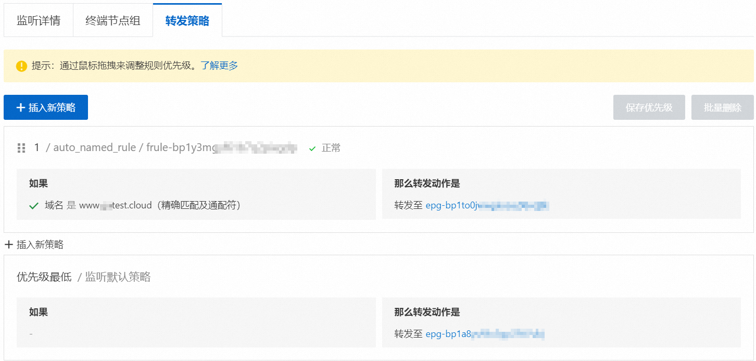Click the 正常 status text
The image size is (756, 361).
(331, 148)
